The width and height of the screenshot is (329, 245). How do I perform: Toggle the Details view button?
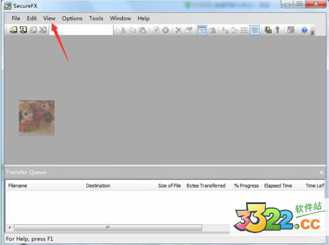pyautogui.click(x=255, y=30)
